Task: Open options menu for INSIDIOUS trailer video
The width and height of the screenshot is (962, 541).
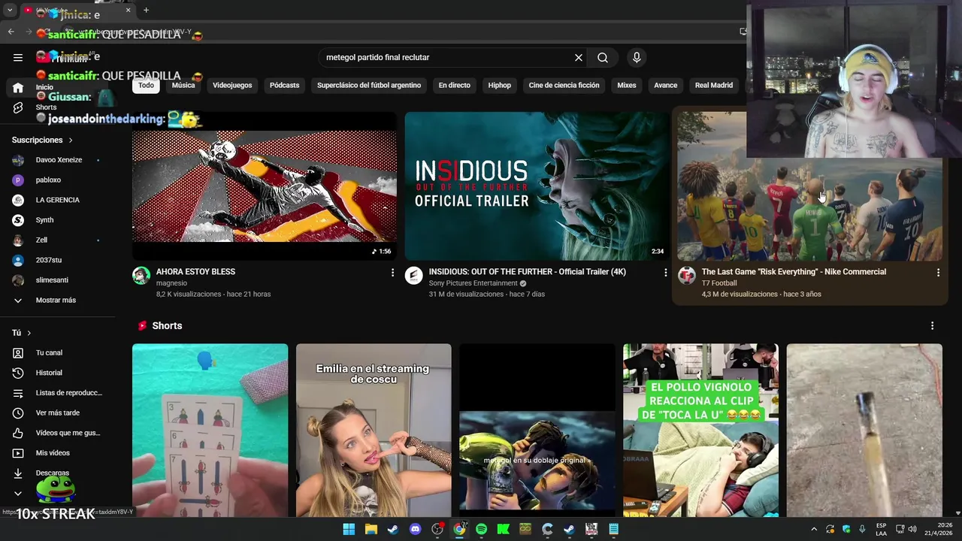Action: click(x=665, y=273)
